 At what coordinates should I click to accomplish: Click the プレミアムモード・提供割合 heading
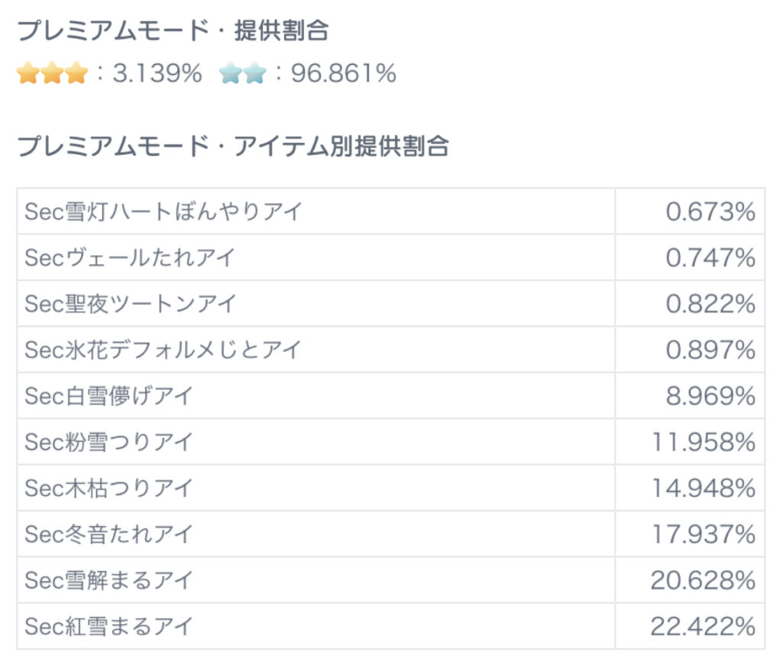[173, 31]
